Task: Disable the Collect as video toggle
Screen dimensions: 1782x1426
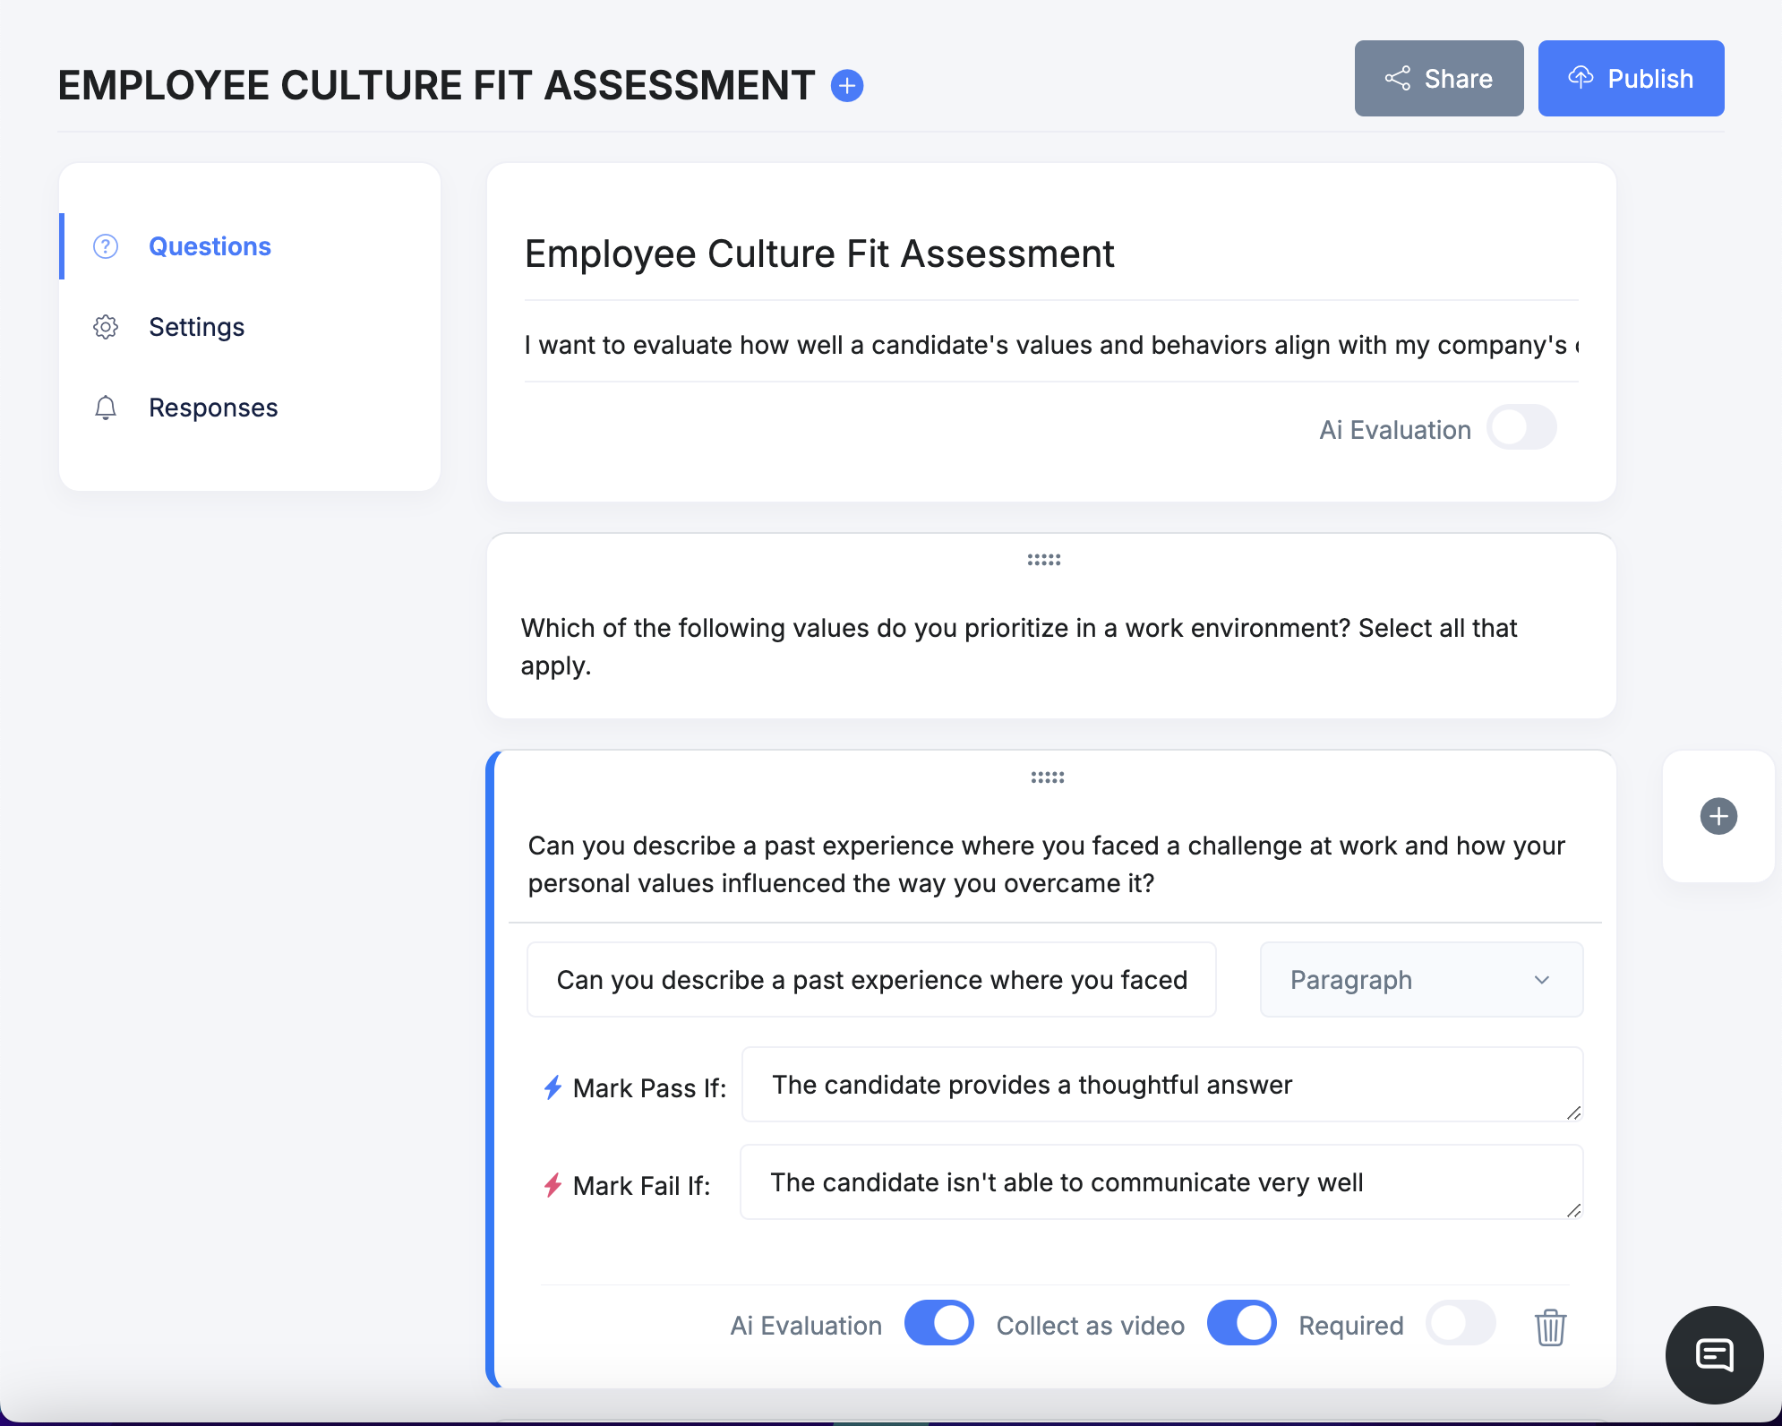Action: point(1241,1324)
